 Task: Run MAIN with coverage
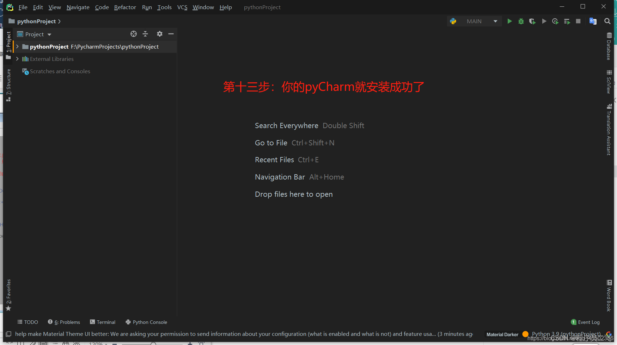click(532, 21)
